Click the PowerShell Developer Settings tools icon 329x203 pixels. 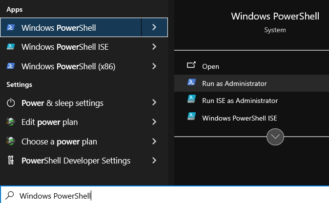point(11,161)
